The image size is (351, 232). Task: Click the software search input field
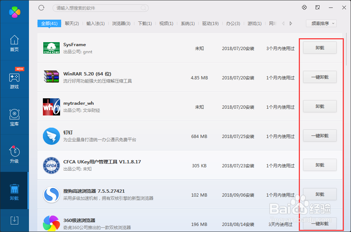tap(100, 8)
